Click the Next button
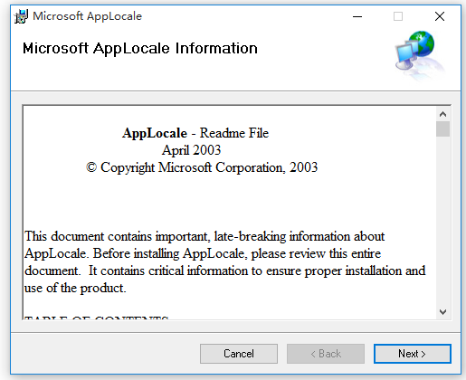 tap(413, 354)
